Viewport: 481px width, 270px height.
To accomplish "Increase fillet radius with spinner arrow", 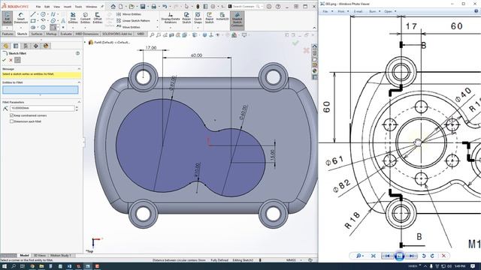I will point(77,106).
